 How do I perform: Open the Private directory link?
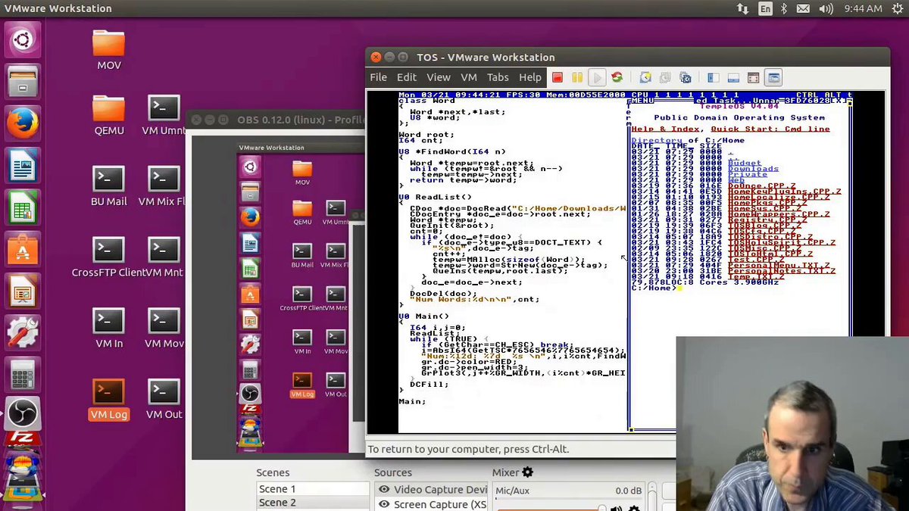tap(748, 174)
